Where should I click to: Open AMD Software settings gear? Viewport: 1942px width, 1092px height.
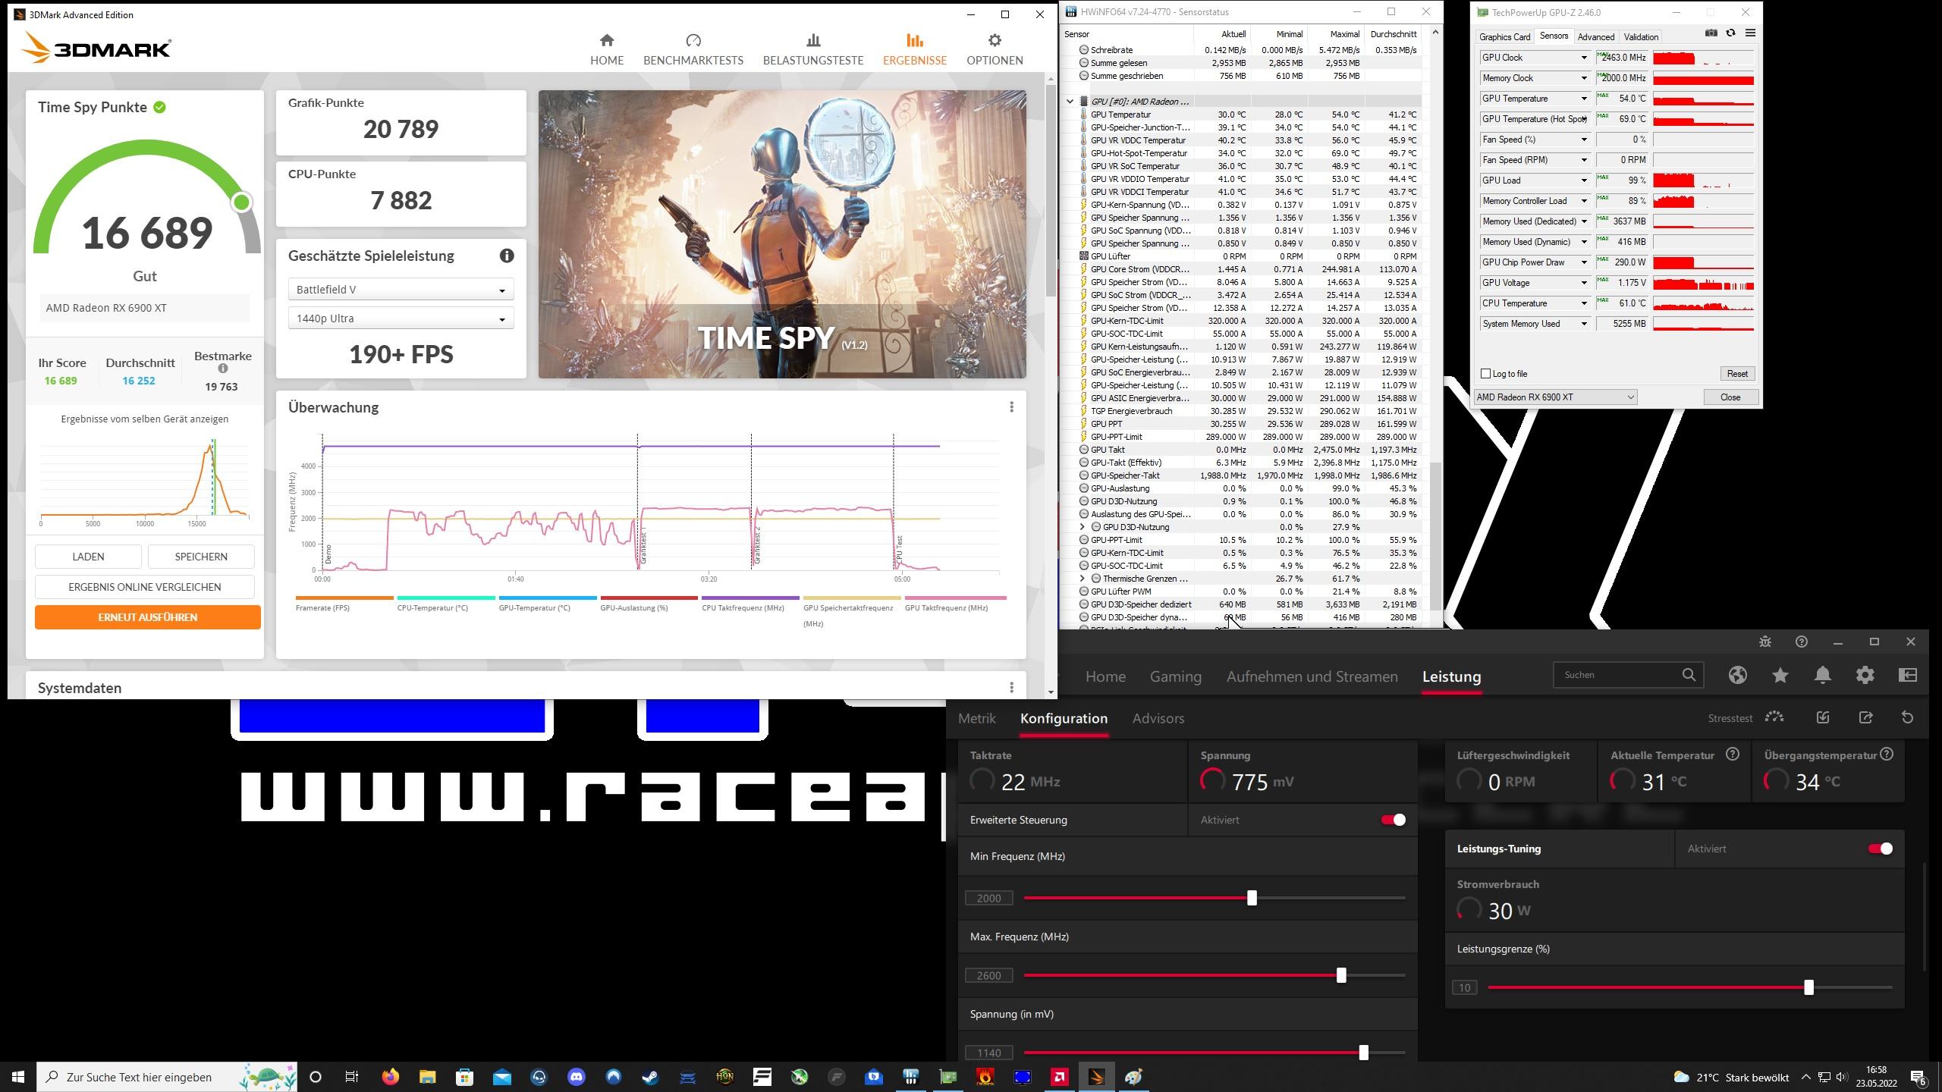(1865, 675)
